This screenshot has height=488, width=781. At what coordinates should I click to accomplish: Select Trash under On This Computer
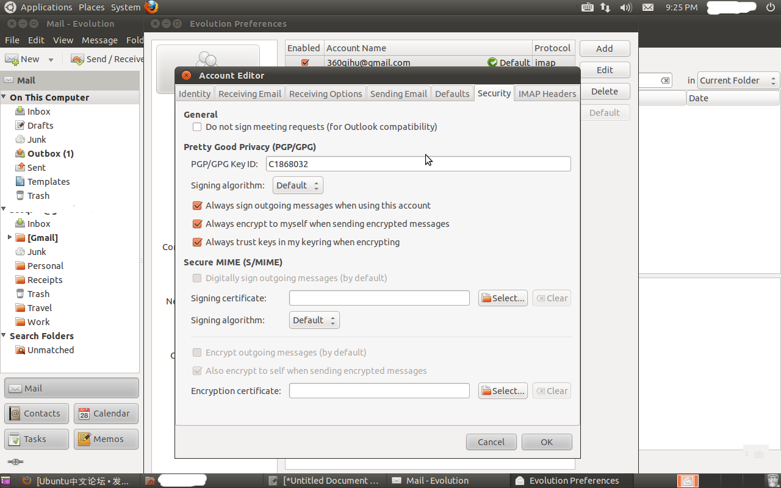(x=38, y=196)
